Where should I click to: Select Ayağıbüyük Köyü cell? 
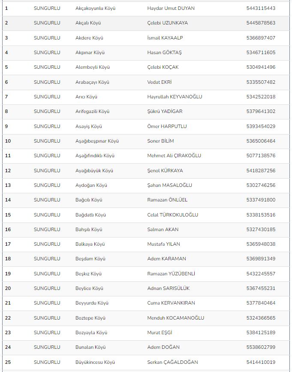(x=94, y=171)
